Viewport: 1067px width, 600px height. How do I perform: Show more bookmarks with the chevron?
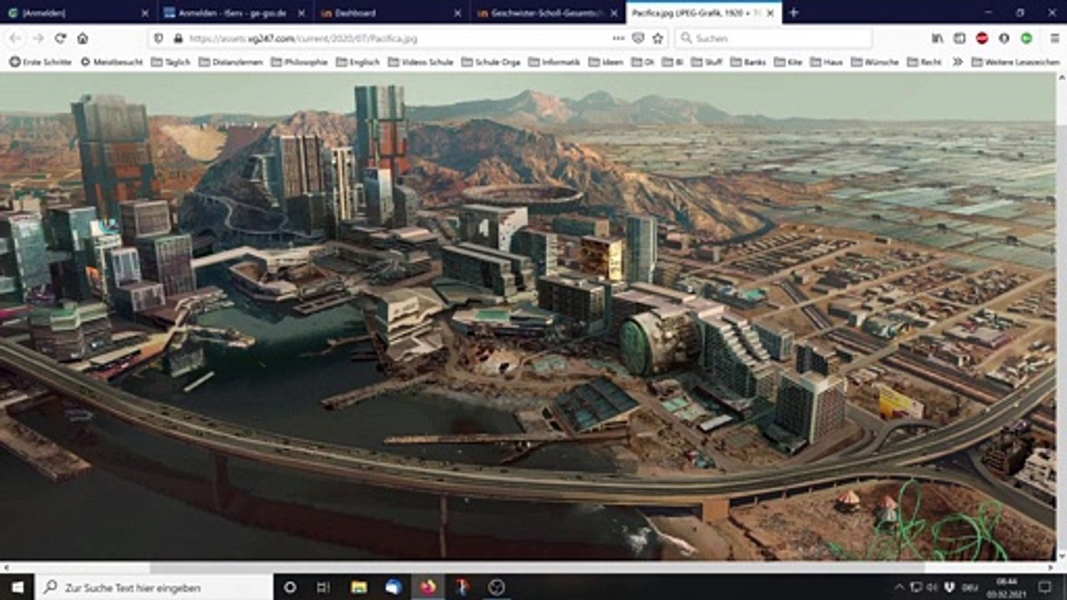tap(958, 62)
